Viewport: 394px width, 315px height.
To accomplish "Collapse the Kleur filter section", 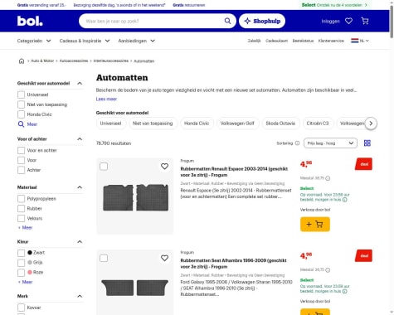I will click(x=80, y=242).
